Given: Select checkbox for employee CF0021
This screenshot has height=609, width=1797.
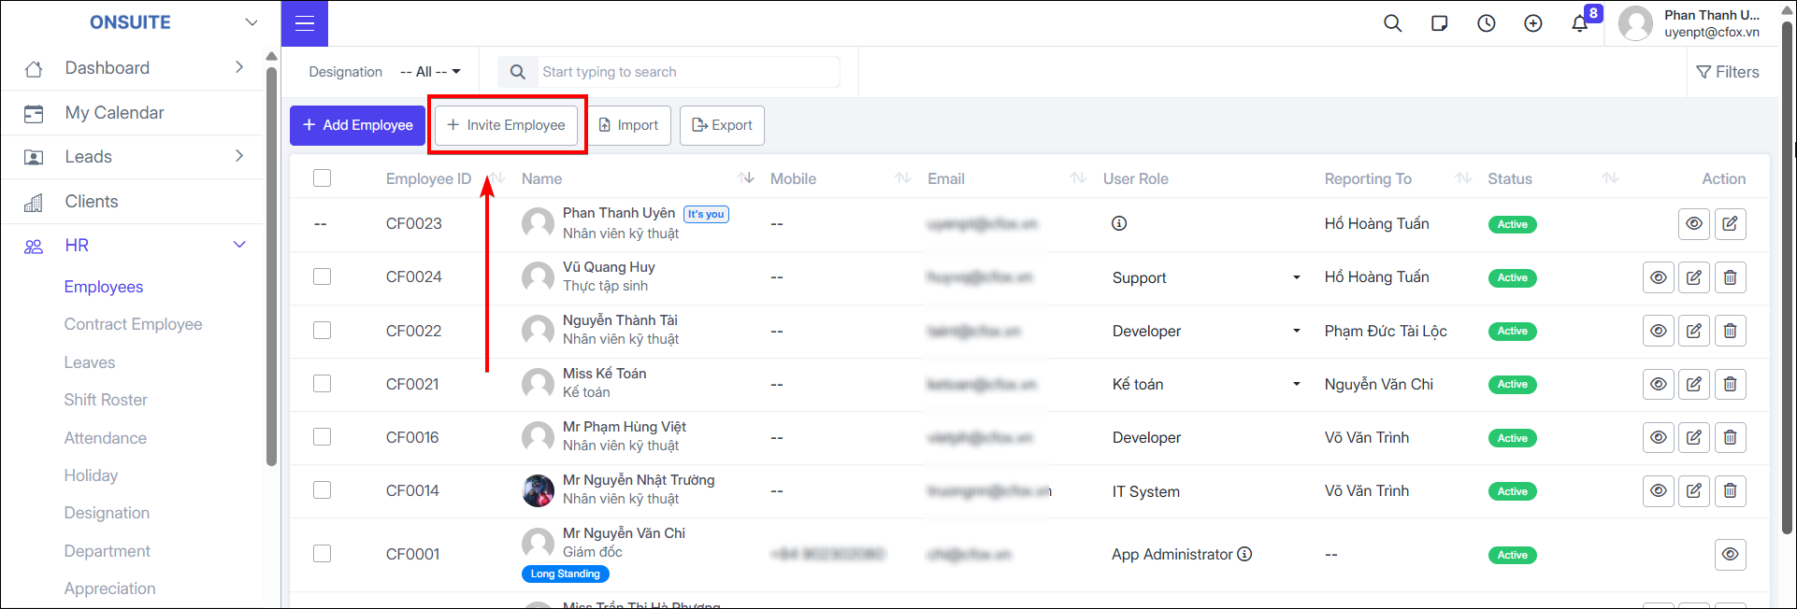Looking at the screenshot, I should pyautogui.click(x=323, y=383).
